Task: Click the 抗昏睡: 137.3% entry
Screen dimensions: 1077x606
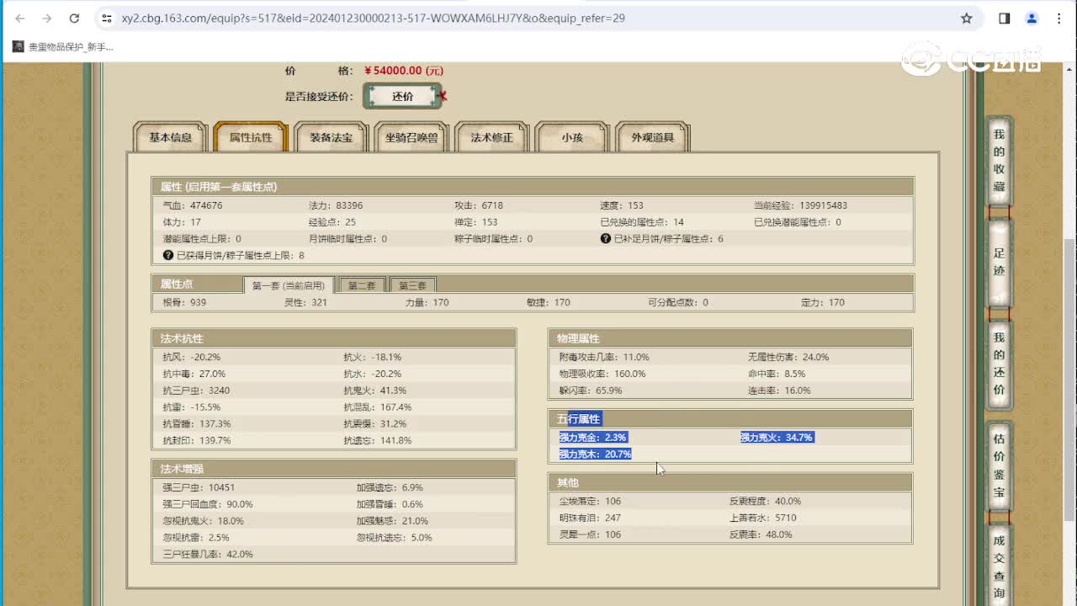Action: 196,424
